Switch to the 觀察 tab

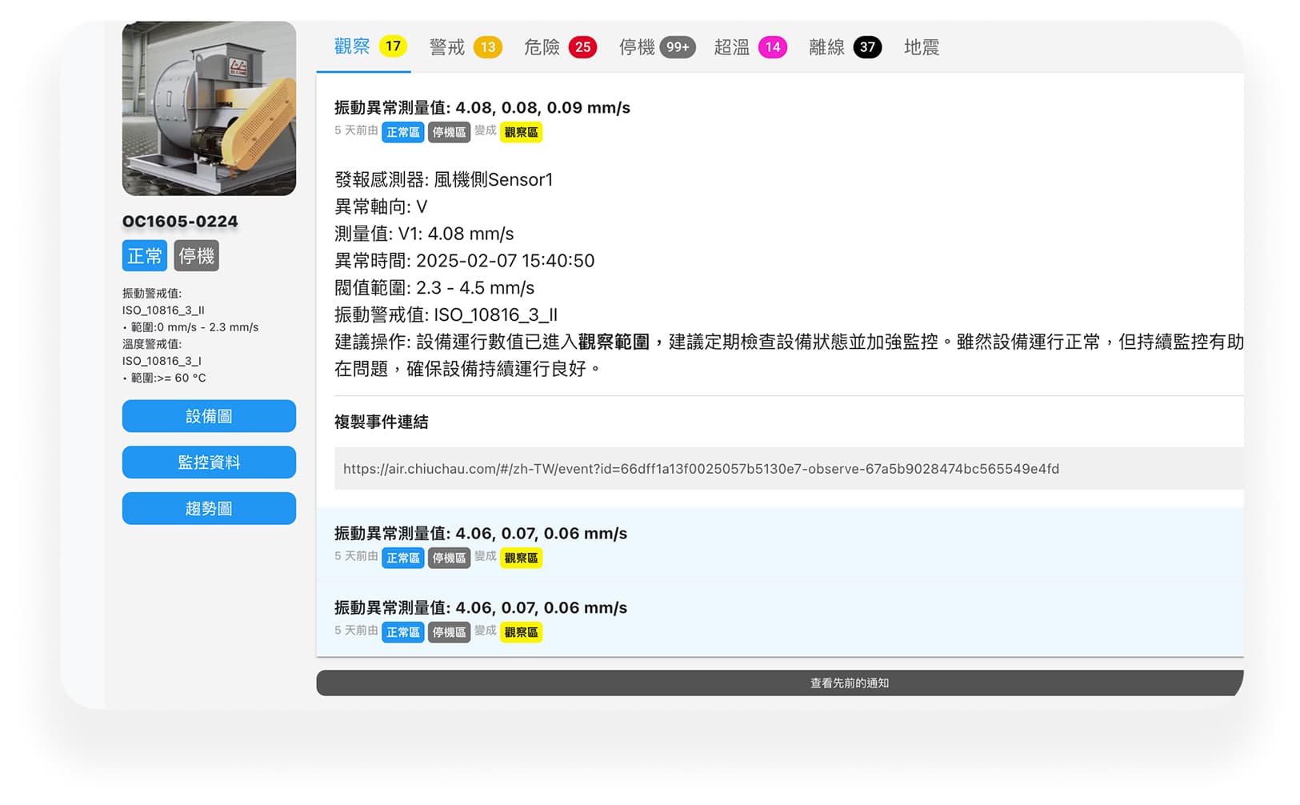[353, 47]
